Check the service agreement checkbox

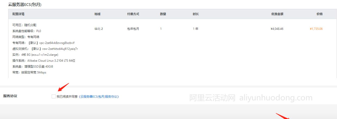pyautogui.click(x=54, y=96)
